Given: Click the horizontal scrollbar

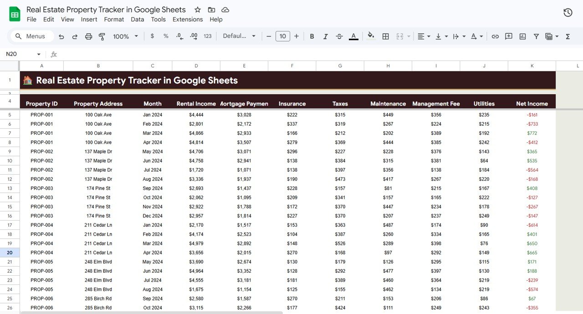Looking at the screenshot, I should (152, 312).
